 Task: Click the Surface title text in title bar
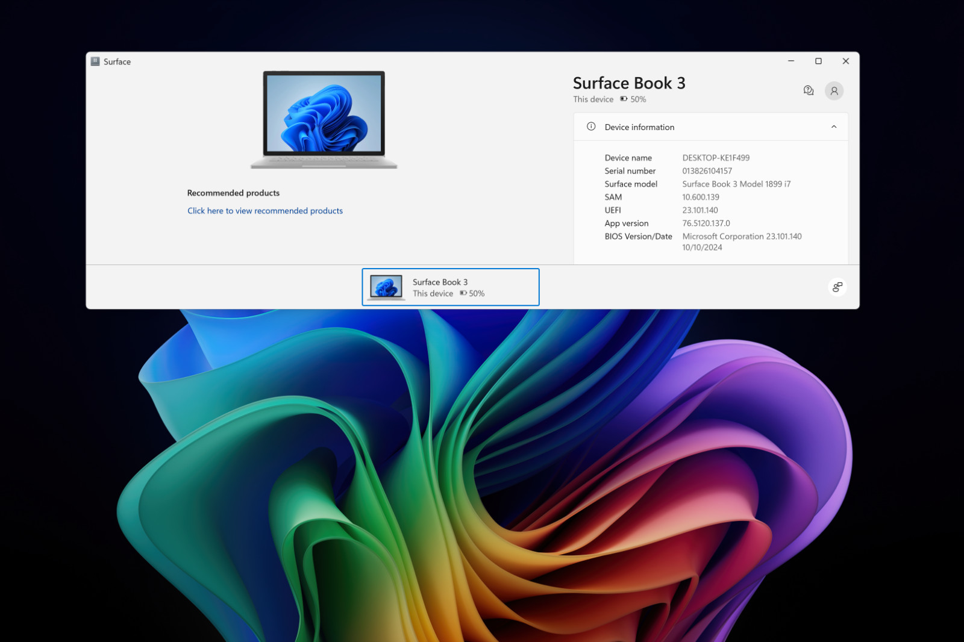[x=117, y=61]
